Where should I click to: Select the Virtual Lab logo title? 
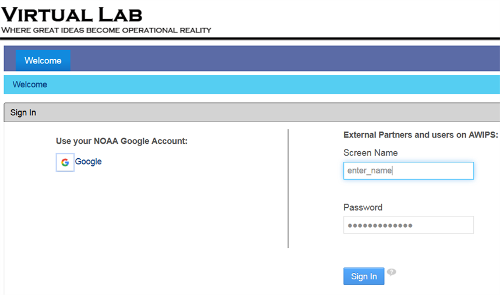(72, 15)
